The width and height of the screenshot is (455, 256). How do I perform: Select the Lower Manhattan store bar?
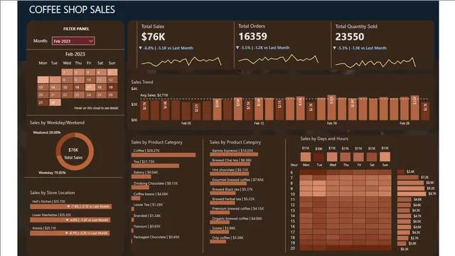tap(70, 220)
